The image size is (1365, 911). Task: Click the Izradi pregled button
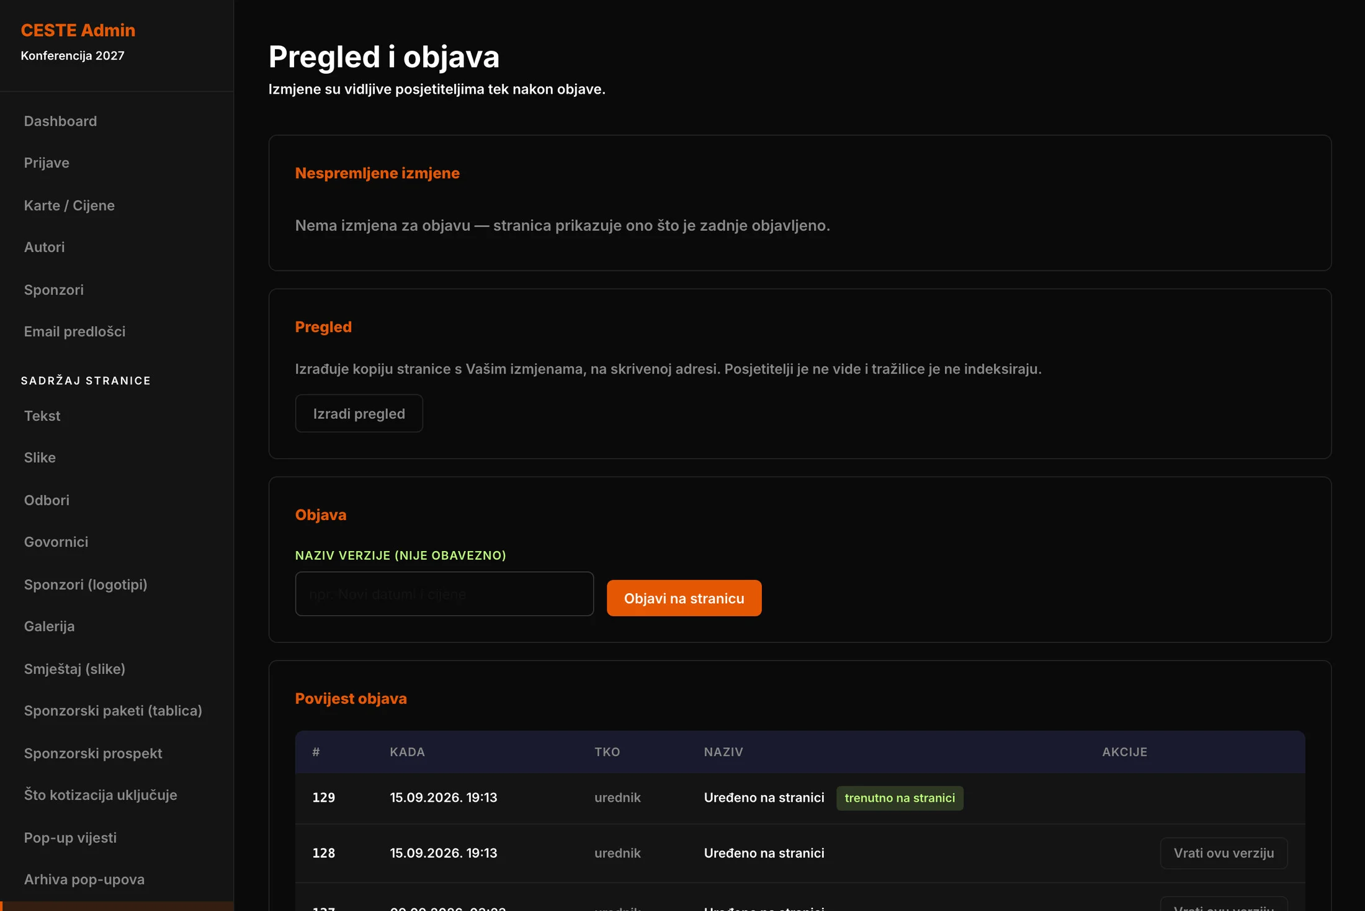tap(359, 413)
